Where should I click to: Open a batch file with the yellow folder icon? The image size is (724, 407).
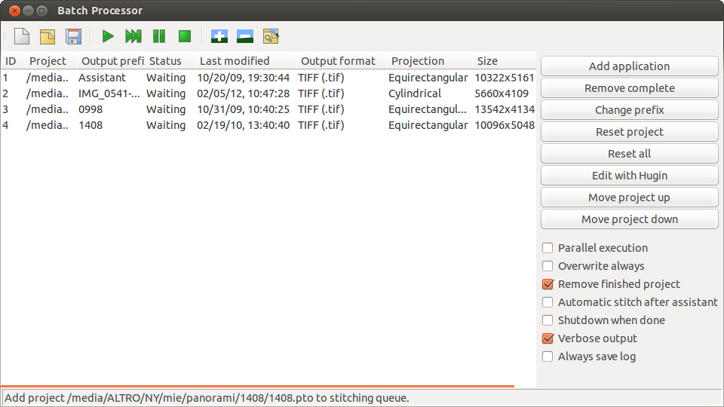pos(48,36)
